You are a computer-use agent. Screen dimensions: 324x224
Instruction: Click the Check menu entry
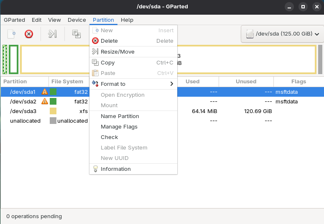109,137
